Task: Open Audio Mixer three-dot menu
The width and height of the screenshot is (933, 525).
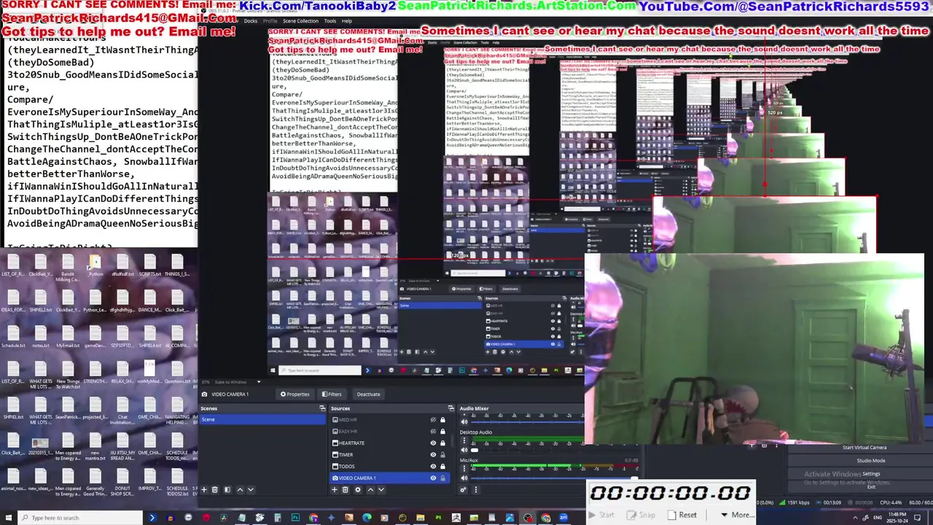Action: (x=476, y=489)
